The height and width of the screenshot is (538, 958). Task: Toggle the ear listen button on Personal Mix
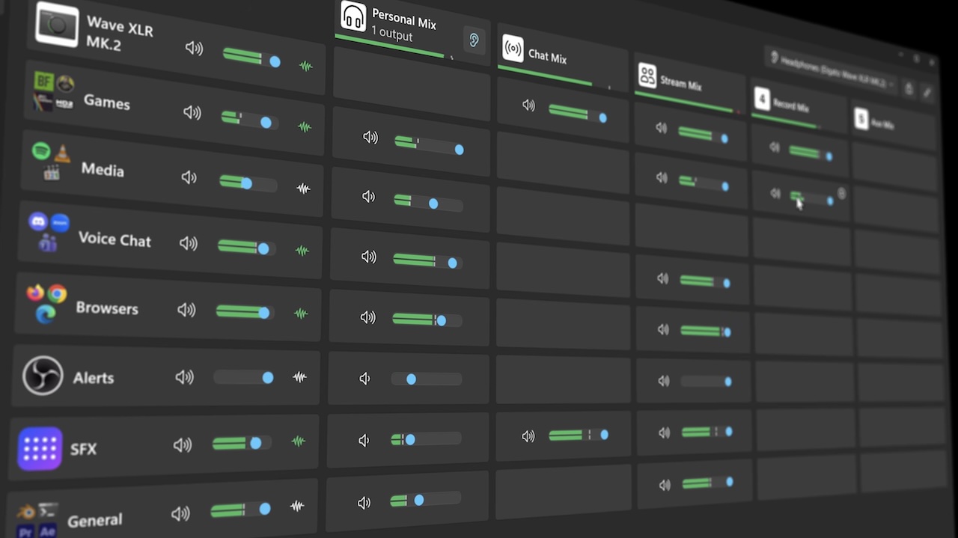pyautogui.click(x=473, y=40)
